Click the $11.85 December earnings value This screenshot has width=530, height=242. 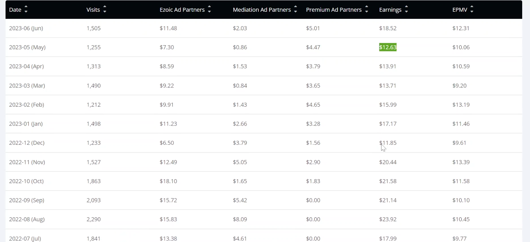pyautogui.click(x=388, y=143)
